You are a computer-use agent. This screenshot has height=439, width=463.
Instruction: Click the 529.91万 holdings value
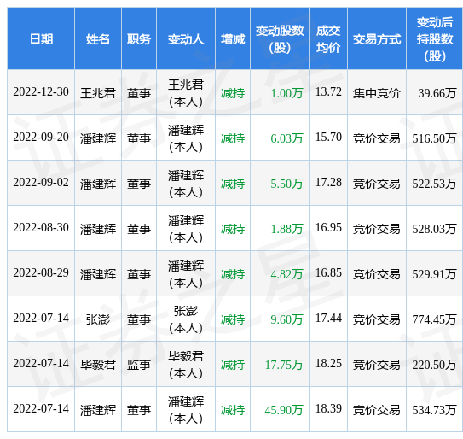tap(434, 274)
